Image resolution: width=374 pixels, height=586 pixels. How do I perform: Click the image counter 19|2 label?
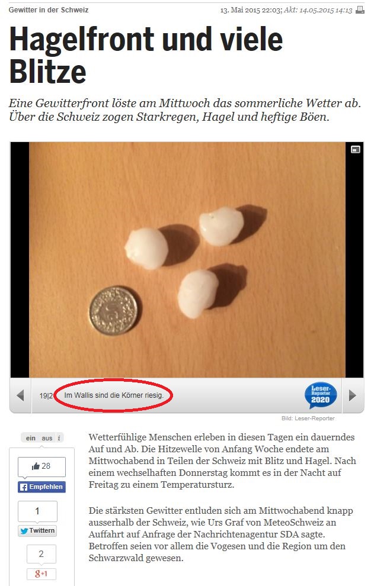tap(46, 396)
